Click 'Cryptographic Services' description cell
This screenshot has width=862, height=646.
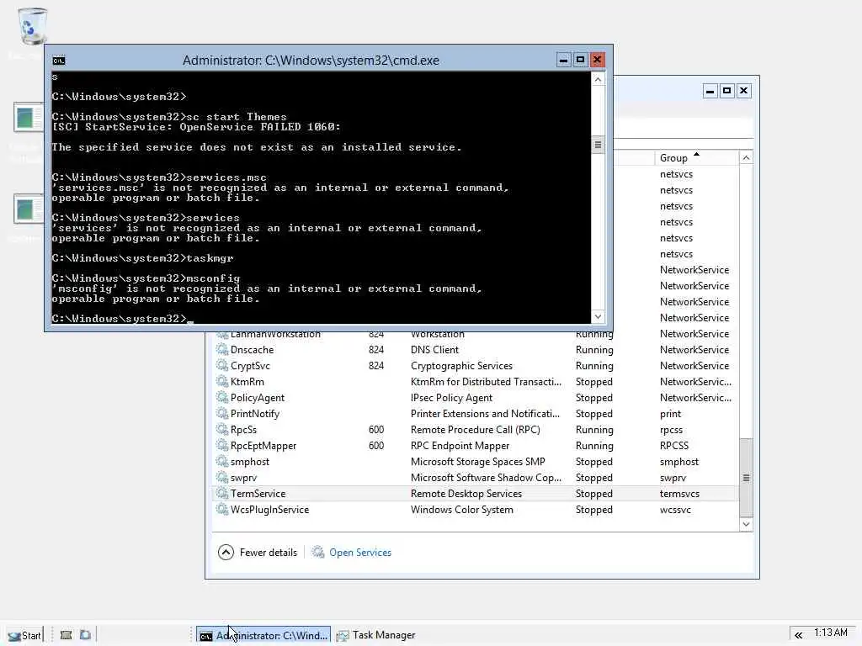tap(461, 365)
